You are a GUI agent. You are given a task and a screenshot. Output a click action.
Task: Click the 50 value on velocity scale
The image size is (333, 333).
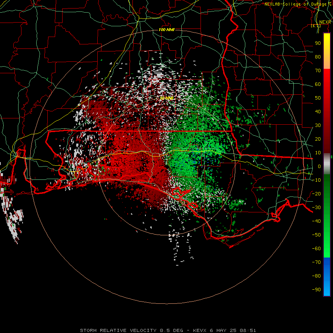[318, 98]
